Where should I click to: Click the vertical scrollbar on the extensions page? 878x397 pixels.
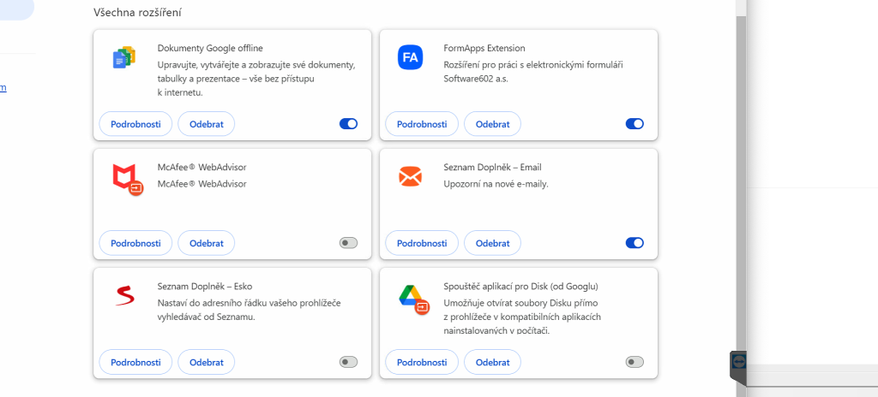pyautogui.click(x=741, y=171)
